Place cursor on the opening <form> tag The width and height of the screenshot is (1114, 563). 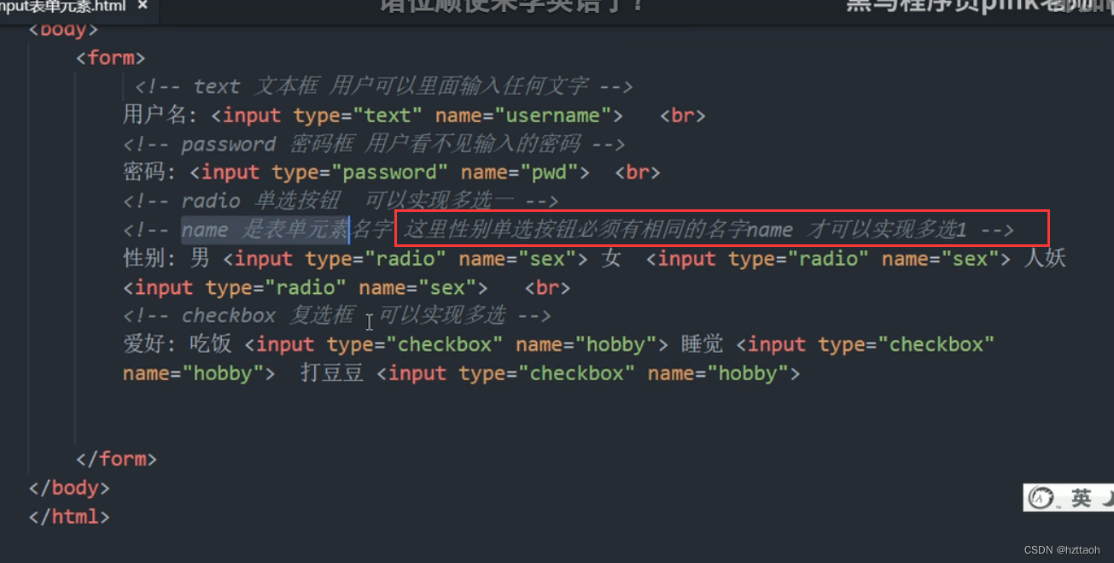pos(111,58)
